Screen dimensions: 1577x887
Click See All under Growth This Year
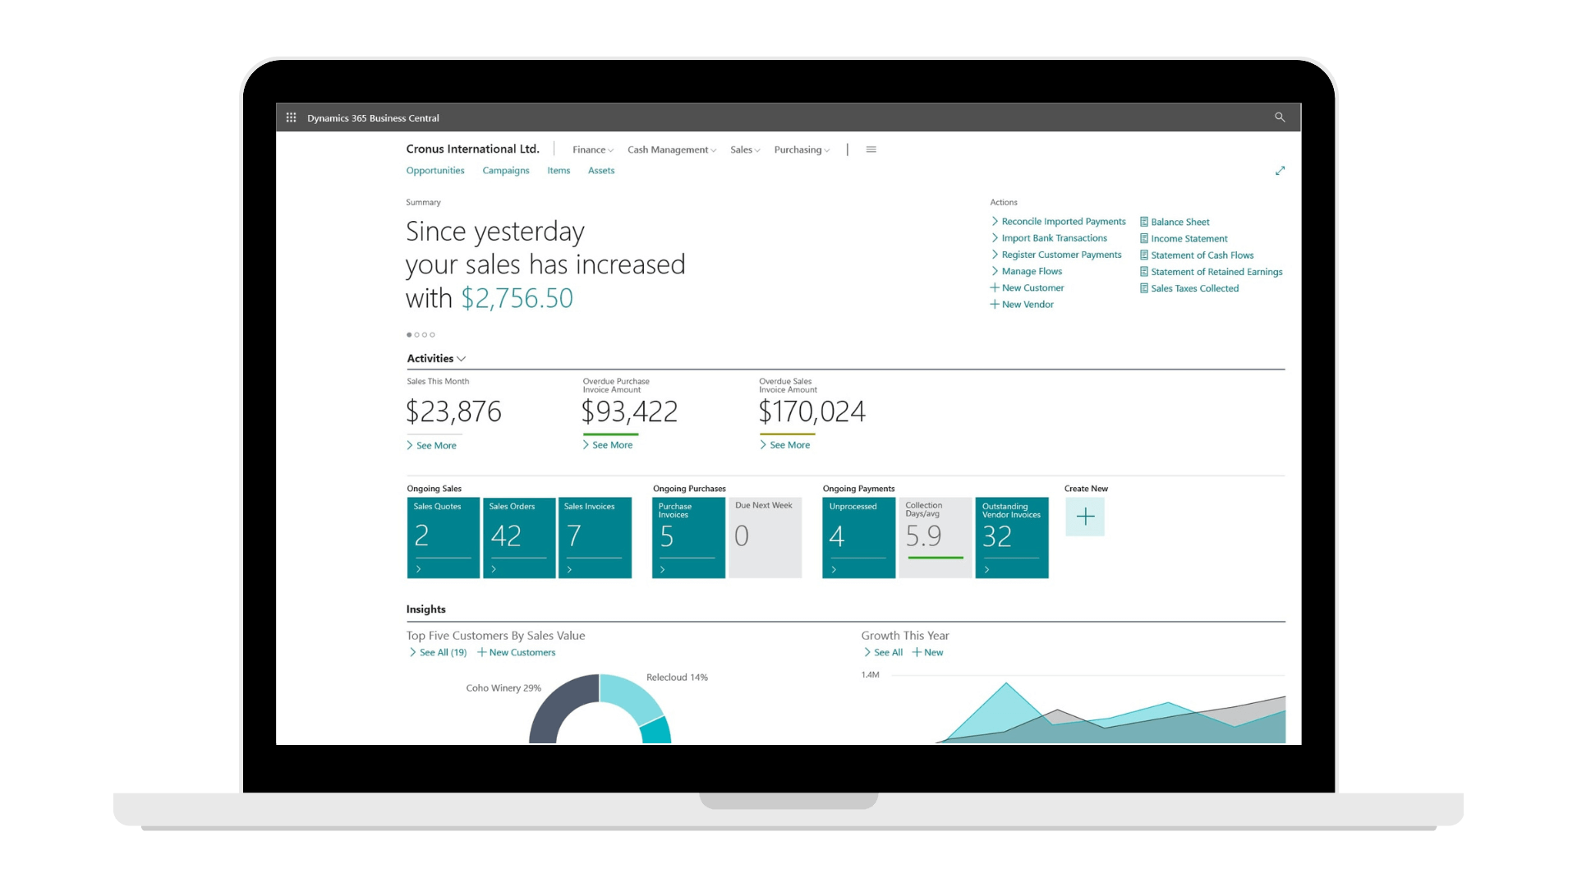(883, 653)
